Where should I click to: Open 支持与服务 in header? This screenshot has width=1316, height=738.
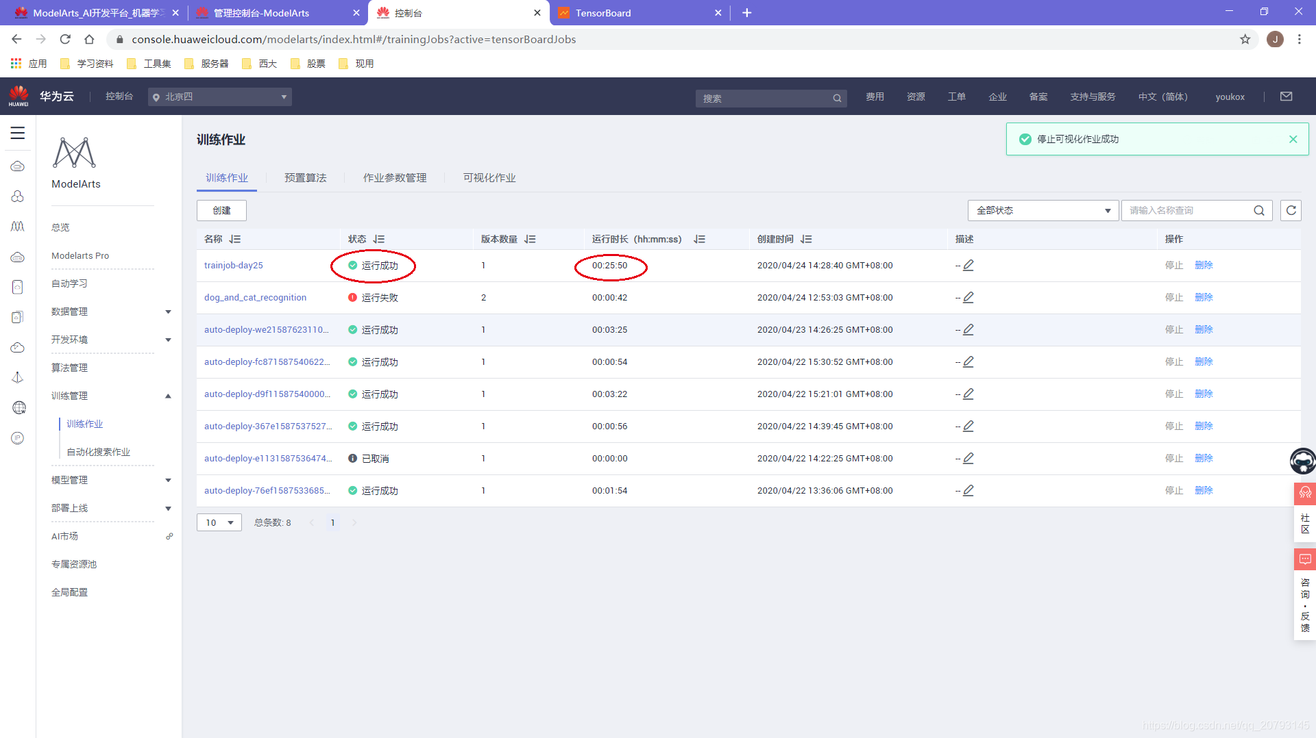1093,97
